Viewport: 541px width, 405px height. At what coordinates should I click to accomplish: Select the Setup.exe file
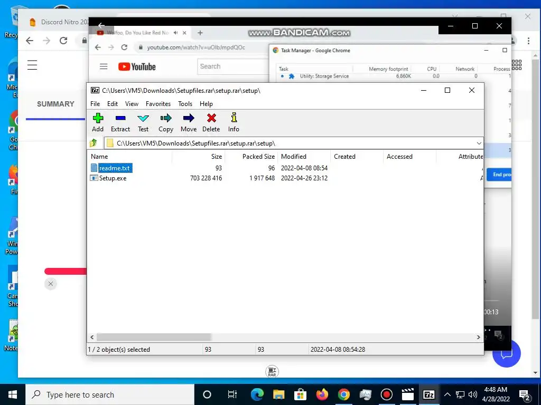point(113,178)
